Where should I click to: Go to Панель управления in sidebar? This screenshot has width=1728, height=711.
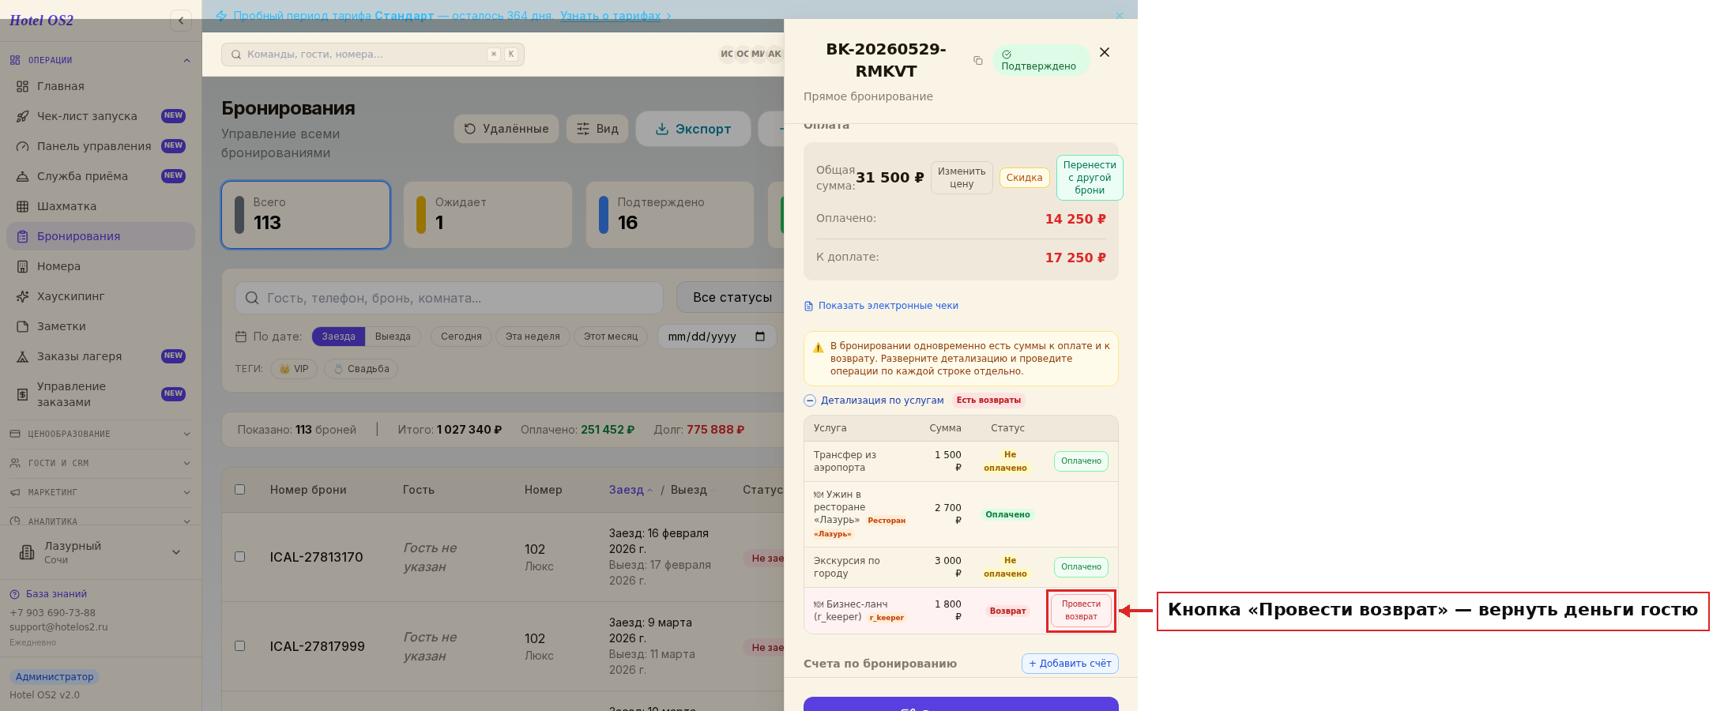[100, 146]
